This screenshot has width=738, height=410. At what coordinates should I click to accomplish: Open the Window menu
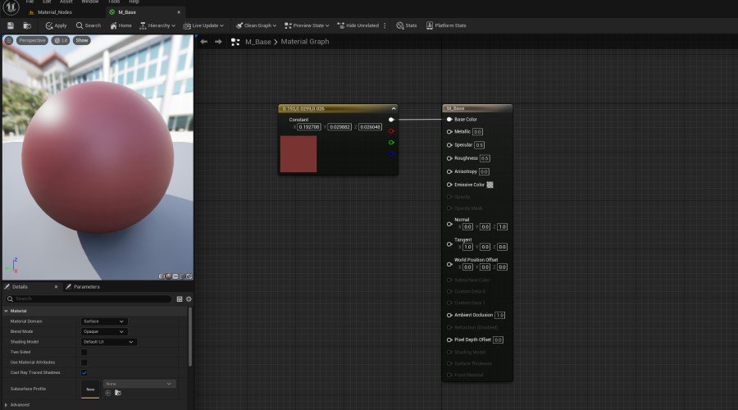[x=90, y=2]
